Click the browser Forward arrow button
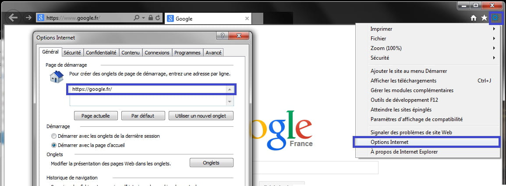The height and width of the screenshot is (186, 506). tap(29, 18)
